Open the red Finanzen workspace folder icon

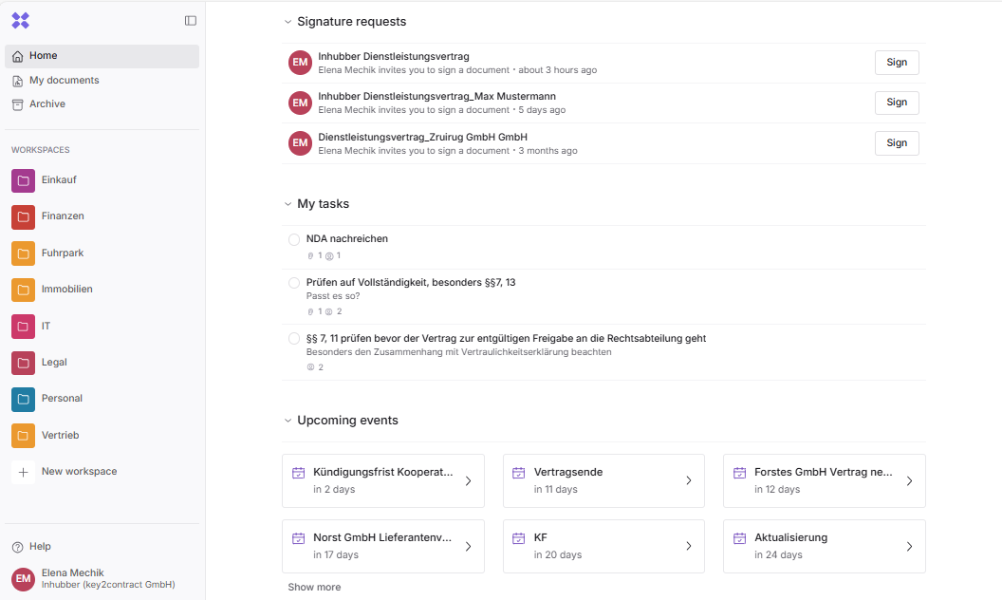pos(24,216)
